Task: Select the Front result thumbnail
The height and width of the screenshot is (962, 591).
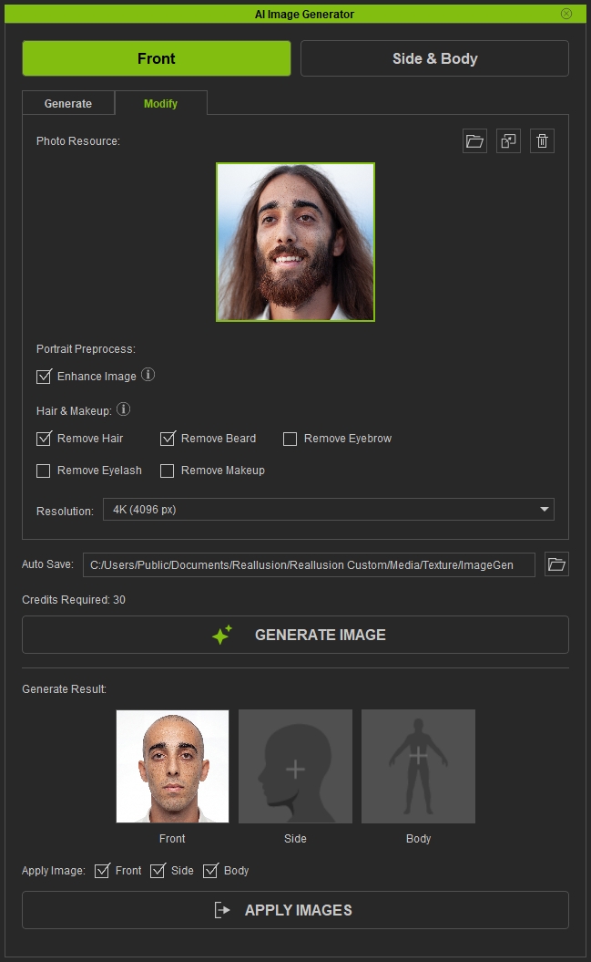Action: (x=173, y=766)
